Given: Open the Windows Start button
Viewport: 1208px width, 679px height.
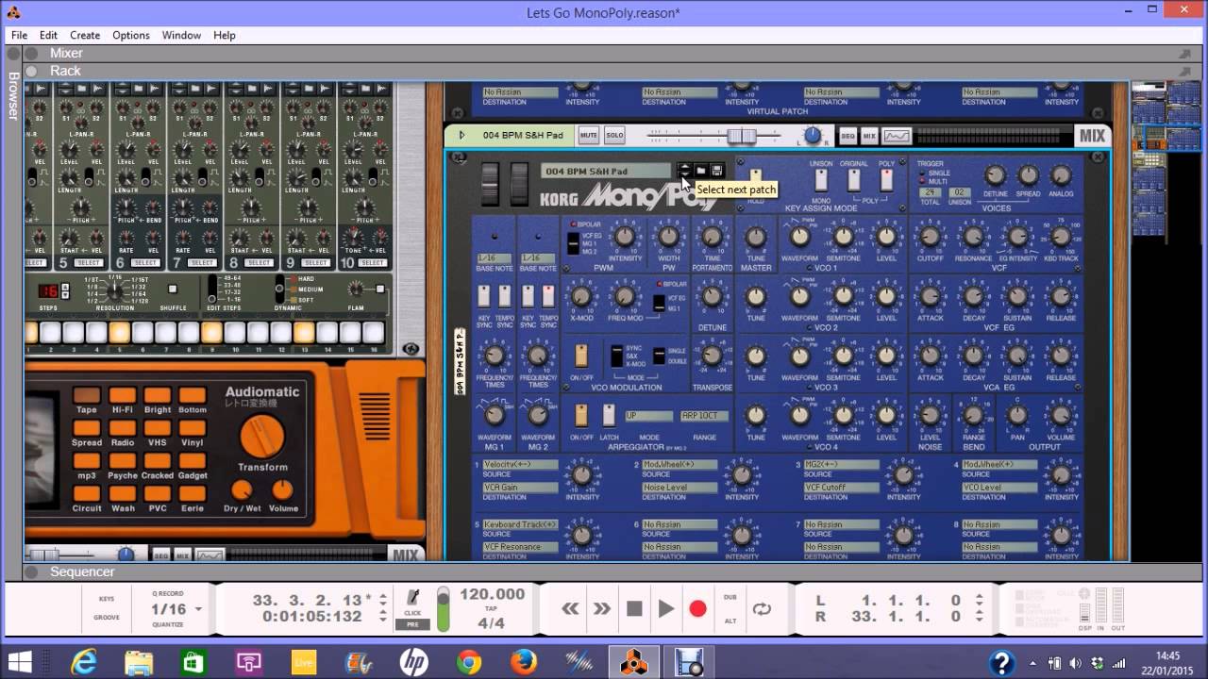Looking at the screenshot, I should pos(20,661).
